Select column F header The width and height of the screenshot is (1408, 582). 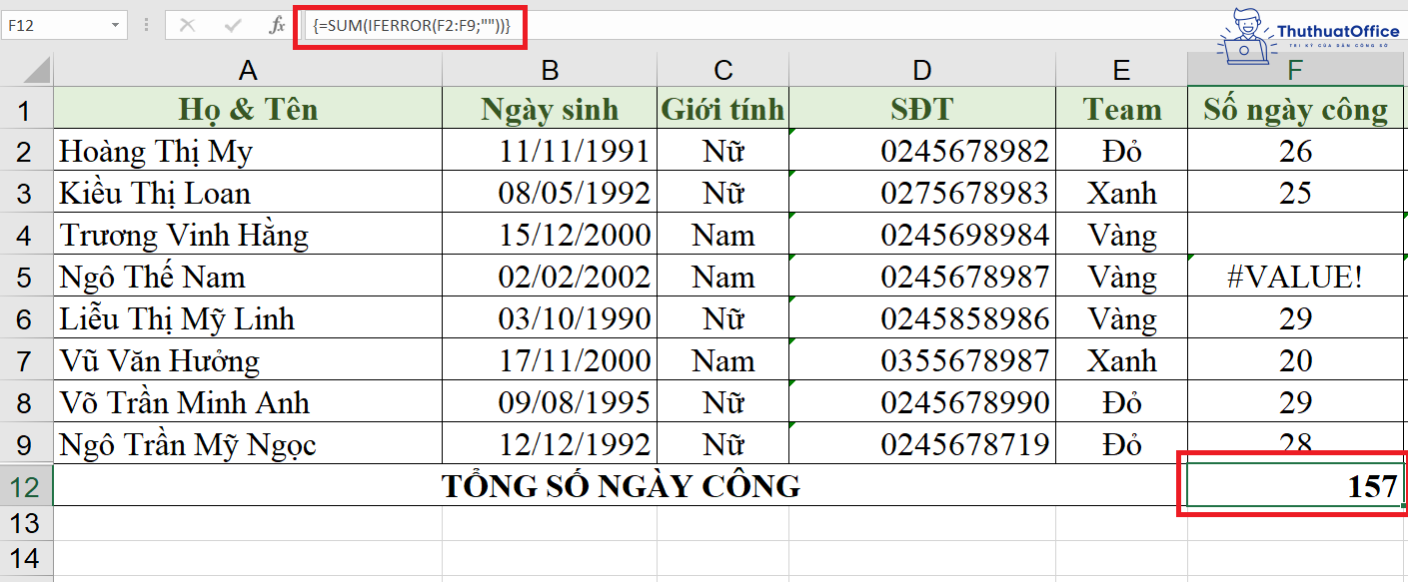1294,70
